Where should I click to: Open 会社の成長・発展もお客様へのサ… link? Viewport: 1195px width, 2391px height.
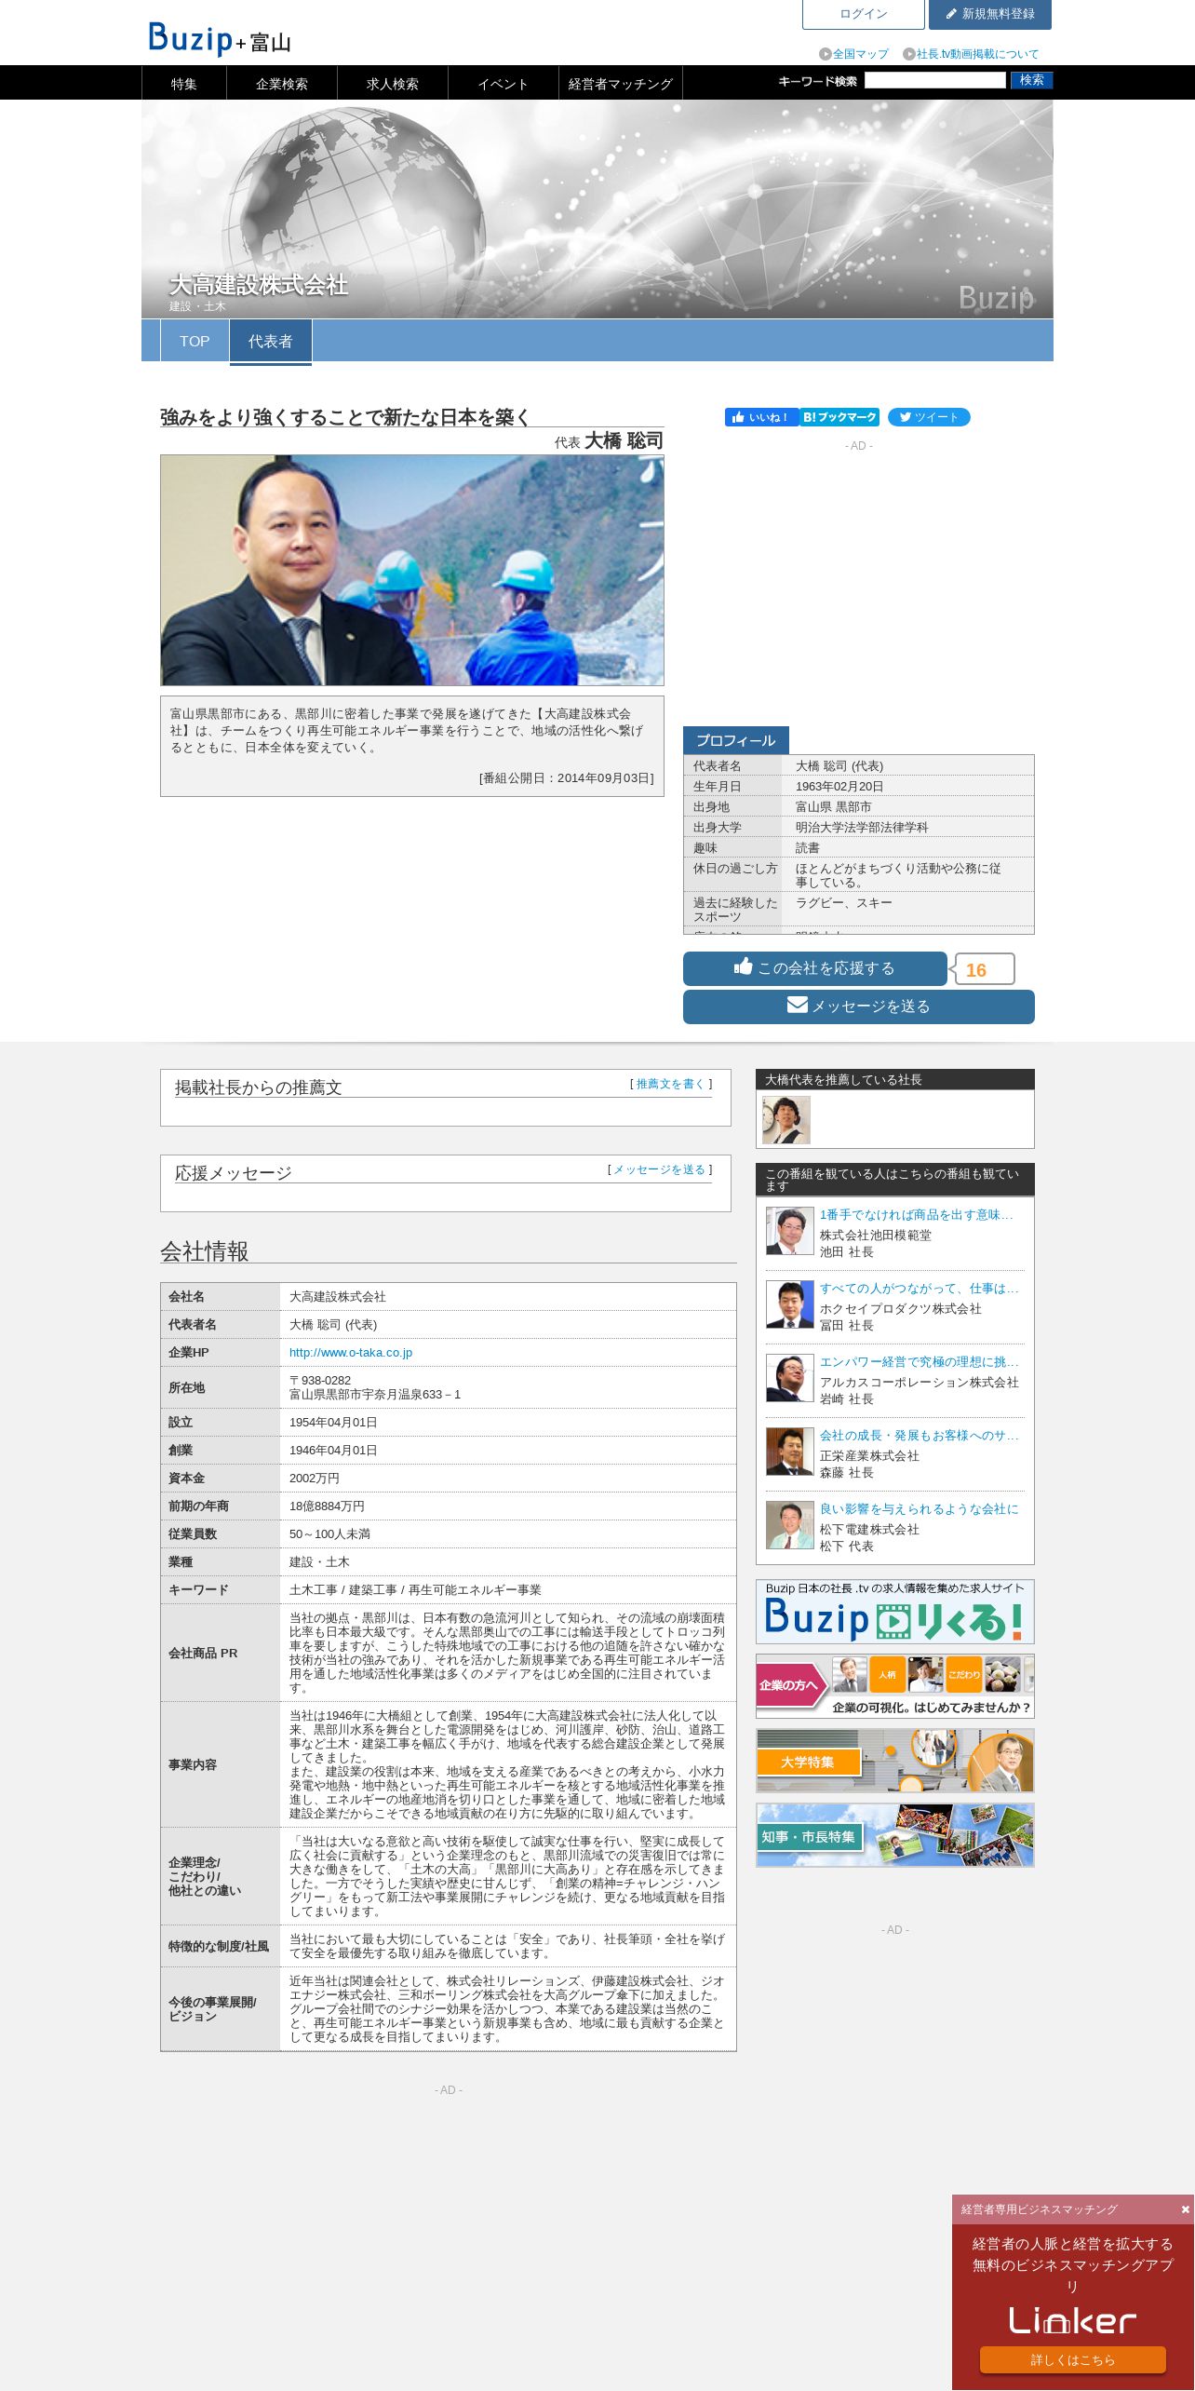point(920,1435)
